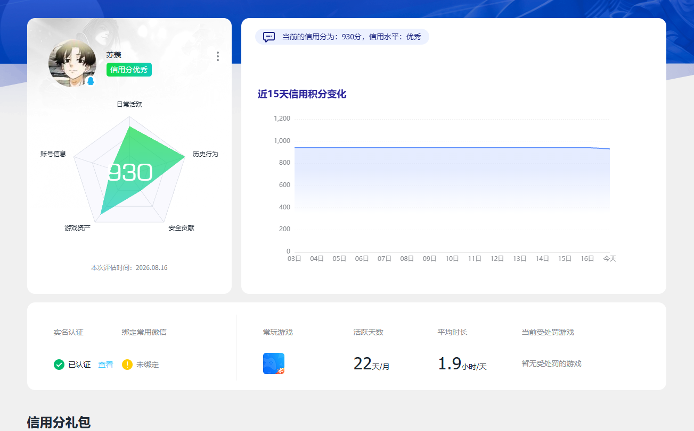
Task: Click the 12日 label on chart axis
Action: (x=497, y=258)
